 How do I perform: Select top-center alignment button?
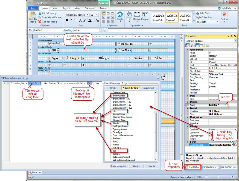pyautogui.click(x=108, y=13)
